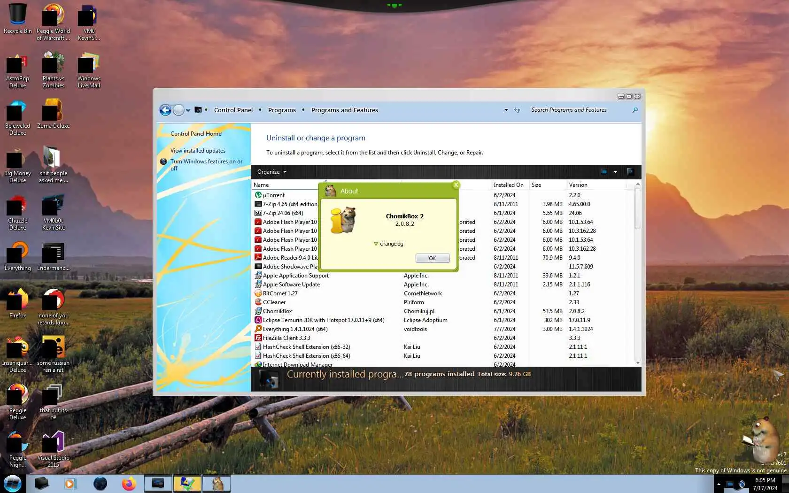The image size is (789, 493).
Task: Click the Programs breadcrumb segment
Action: (x=282, y=110)
